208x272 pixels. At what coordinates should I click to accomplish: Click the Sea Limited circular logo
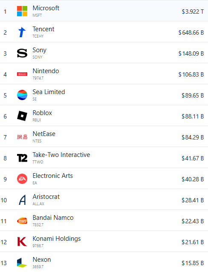pyautogui.click(x=22, y=95)
